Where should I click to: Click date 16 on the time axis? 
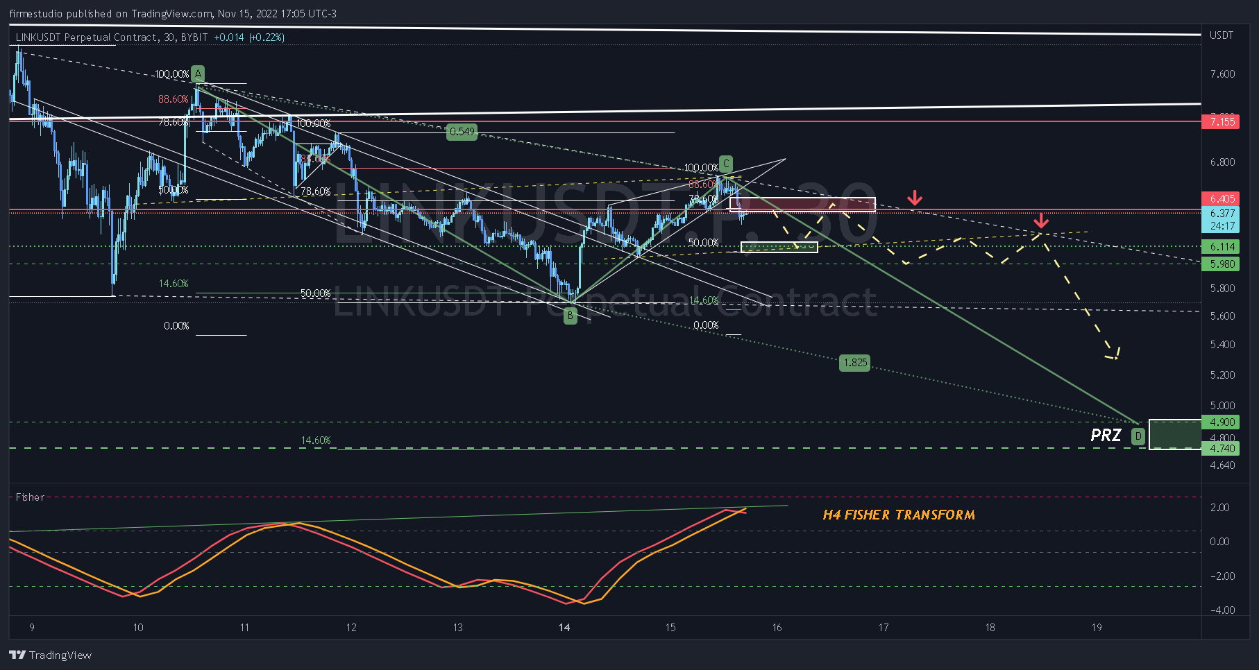[x=777, y=628]
